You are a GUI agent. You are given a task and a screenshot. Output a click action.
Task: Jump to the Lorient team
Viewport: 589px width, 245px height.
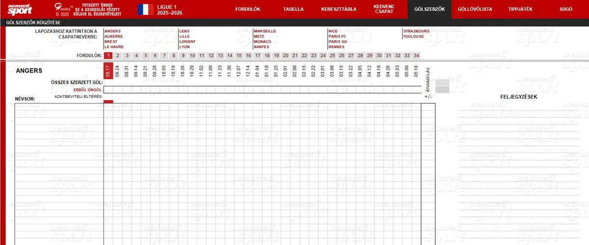pyautogui.click(x=187, y=42)
